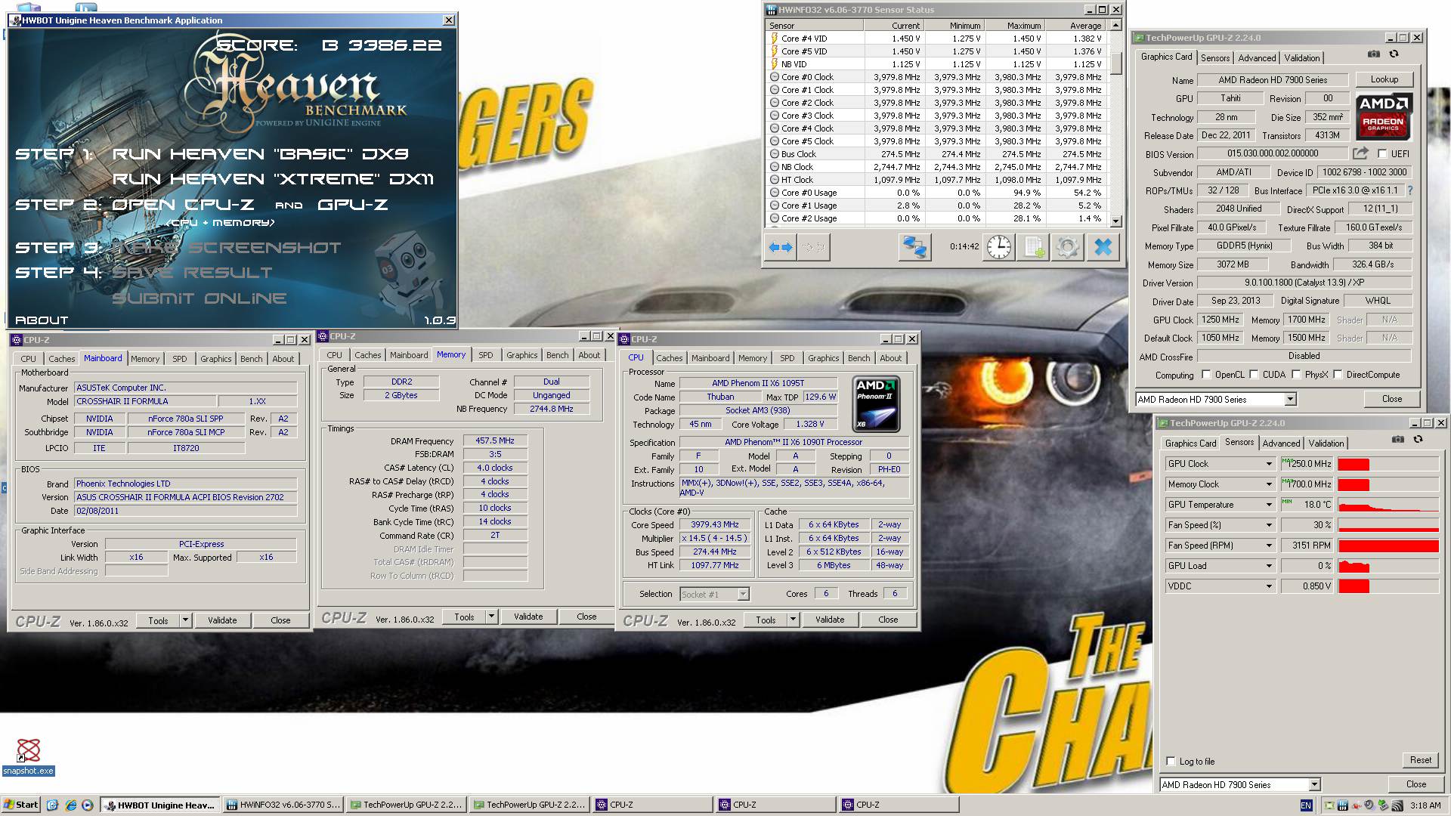
Task: Click the PCIe bus interface question mark
Action: 1409,190
